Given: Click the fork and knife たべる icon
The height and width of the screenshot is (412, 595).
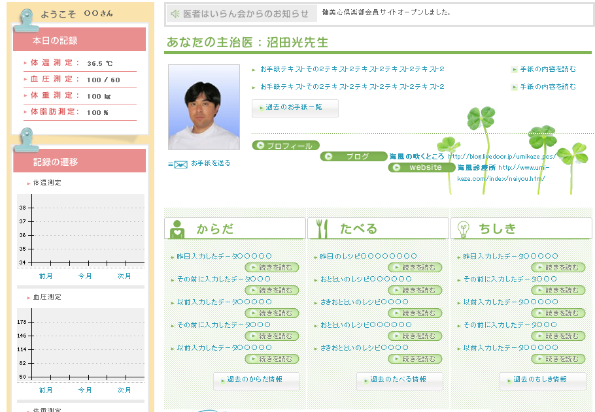Looking at the screenshot, I should click(321, 229).
